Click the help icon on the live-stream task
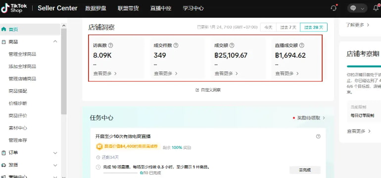Image resolution: width=381 pixels, height=178 pixels. [318, 137]
